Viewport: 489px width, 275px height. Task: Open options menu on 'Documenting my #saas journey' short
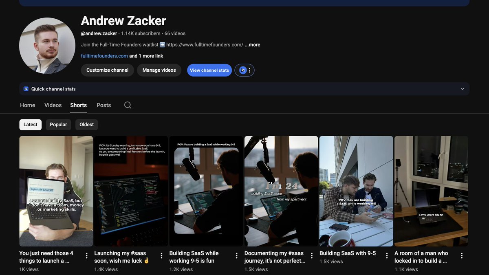(312, 255)
